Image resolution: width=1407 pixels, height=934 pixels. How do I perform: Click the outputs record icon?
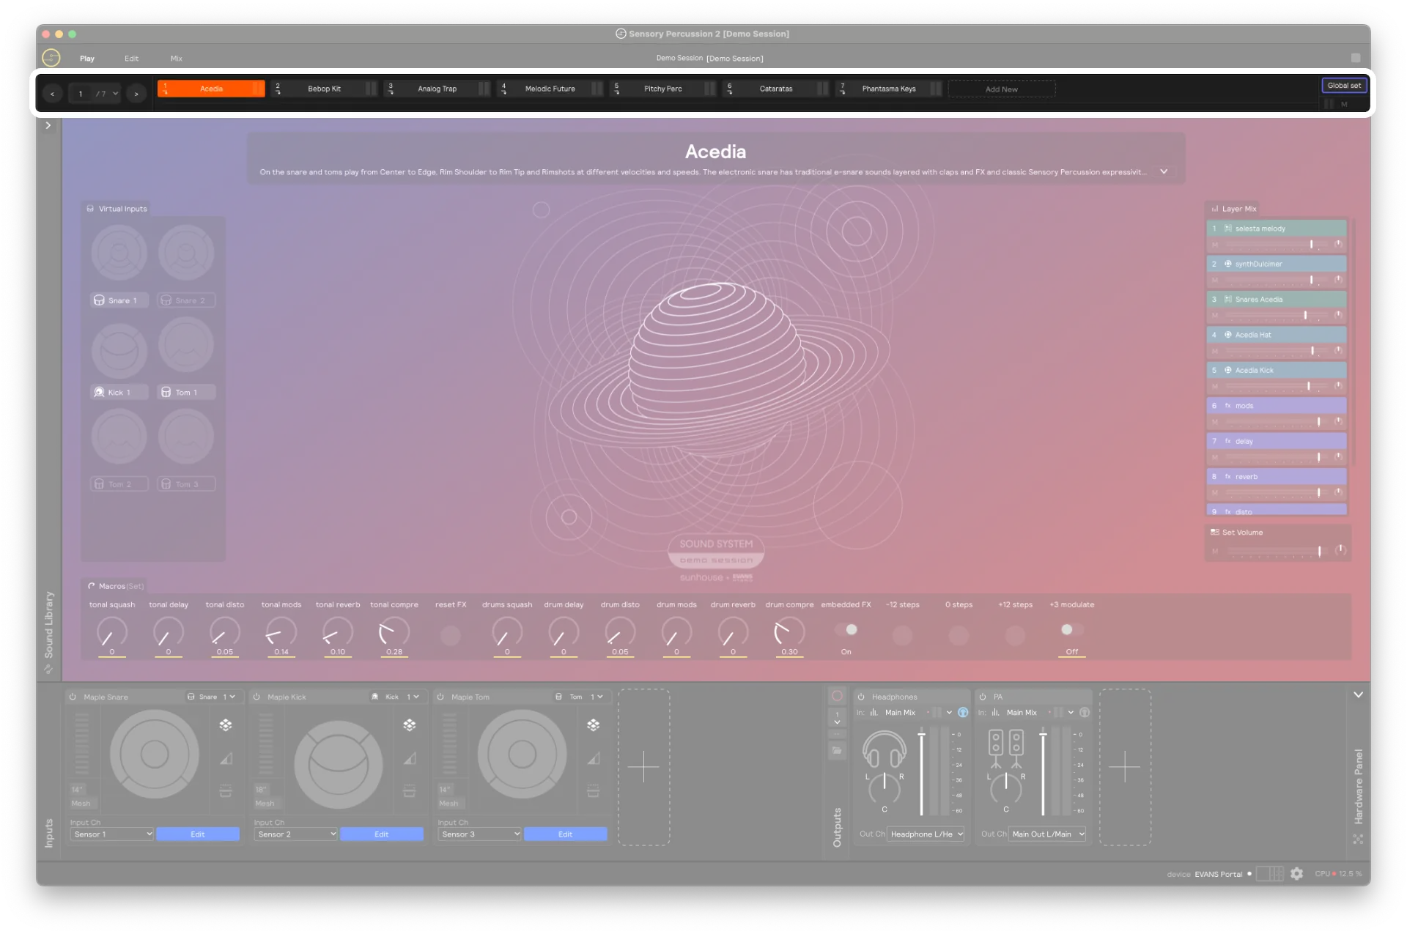click(x=837, y=696)
